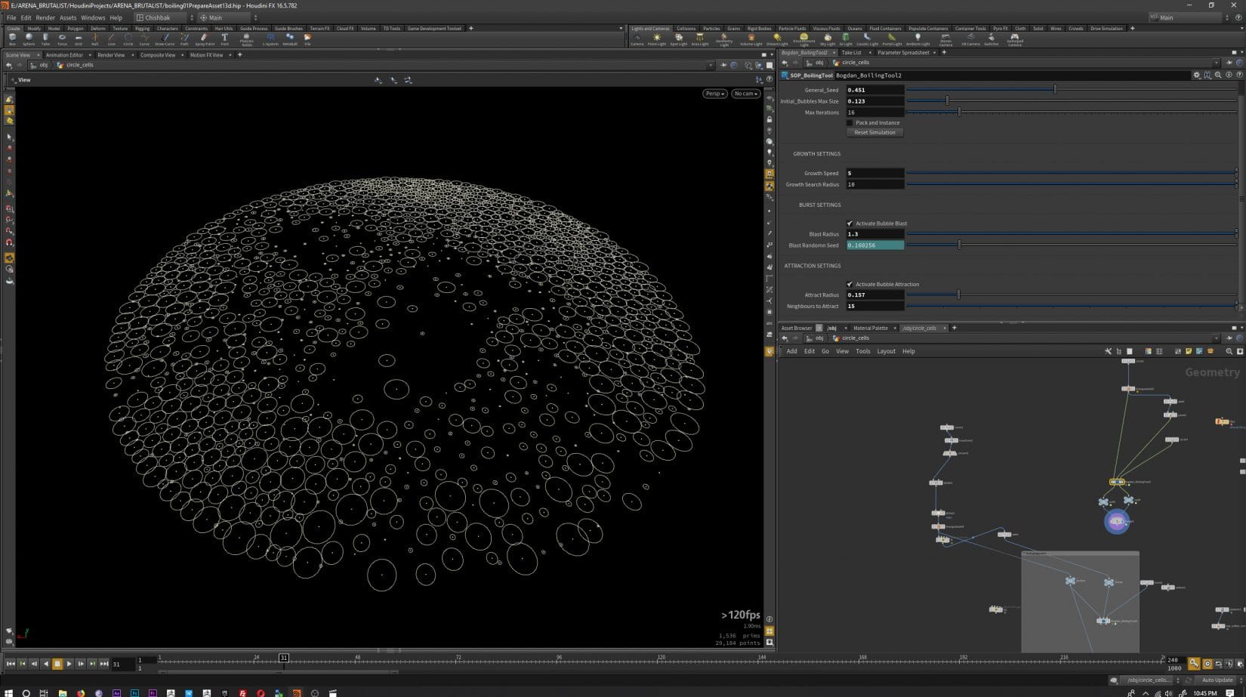Toggle Activate Bubble Attraction
1246x697 pixels.
point(850,284)
